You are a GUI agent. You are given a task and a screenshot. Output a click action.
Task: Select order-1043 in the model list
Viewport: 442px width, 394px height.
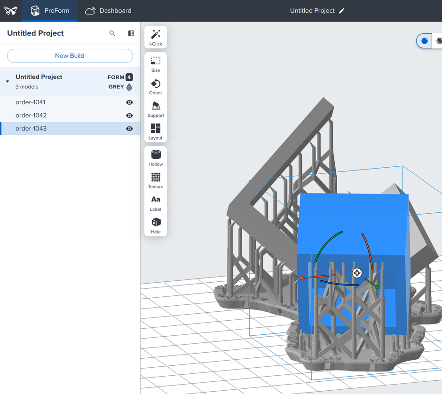(70, 129)
